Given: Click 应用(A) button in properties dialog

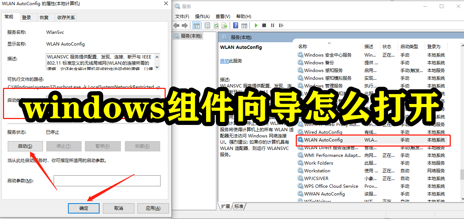Looking at the screenshot, I should coord(153,208).
